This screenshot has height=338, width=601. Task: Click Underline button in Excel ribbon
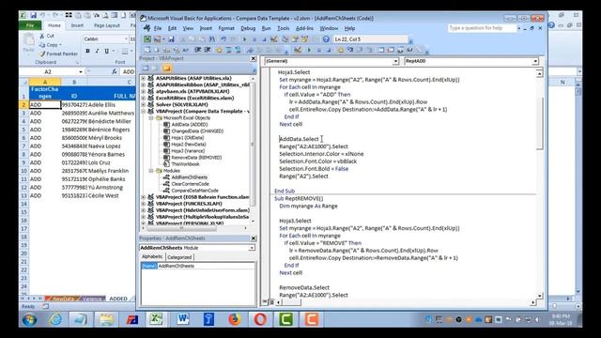tap(106, 51)
